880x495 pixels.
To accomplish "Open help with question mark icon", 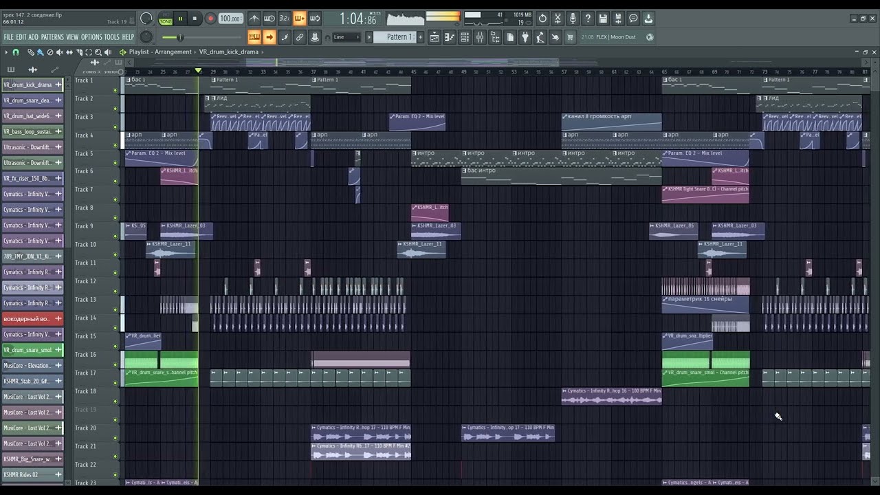I will coord(588,19).
